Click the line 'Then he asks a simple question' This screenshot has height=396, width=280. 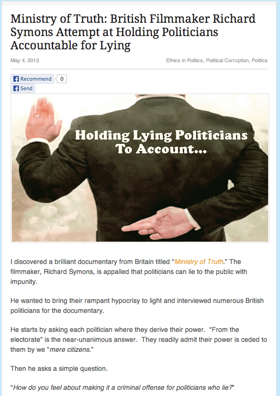tap(59, 368)
